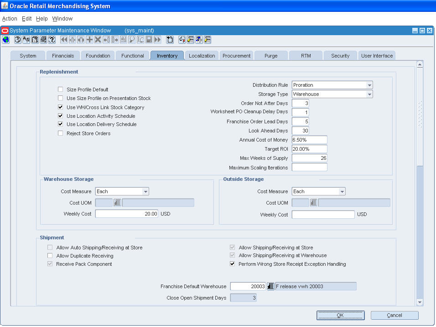The image size is (436, 327).
Task: Click the right-arrow column toolbar icon
Action: click(115, 40)
